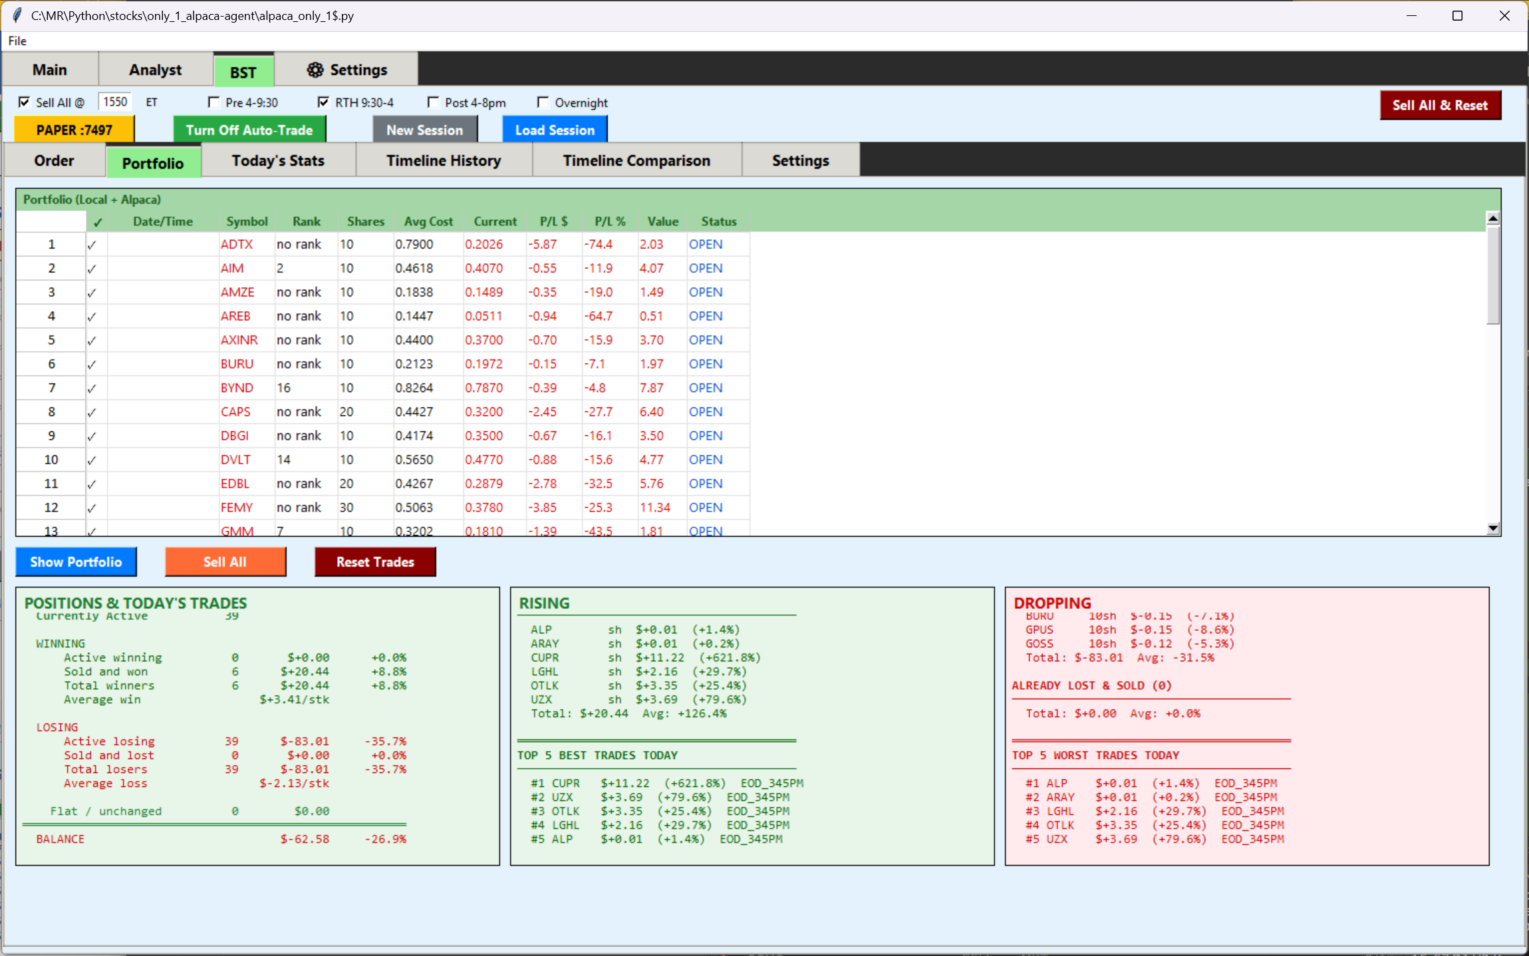This screenshot has height=956, width=1529.
Task: Toggle the checkmark for FEMY row
Action: 92,508
